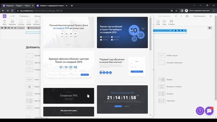This screenshot has height=122, width=217.
Task: Select the Форма section category
Action: tap(165, 80)
